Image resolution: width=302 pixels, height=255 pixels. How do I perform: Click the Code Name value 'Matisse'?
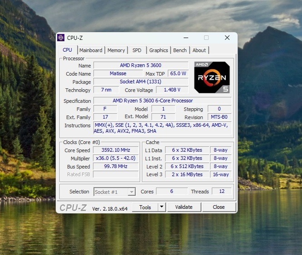[118, 73]
